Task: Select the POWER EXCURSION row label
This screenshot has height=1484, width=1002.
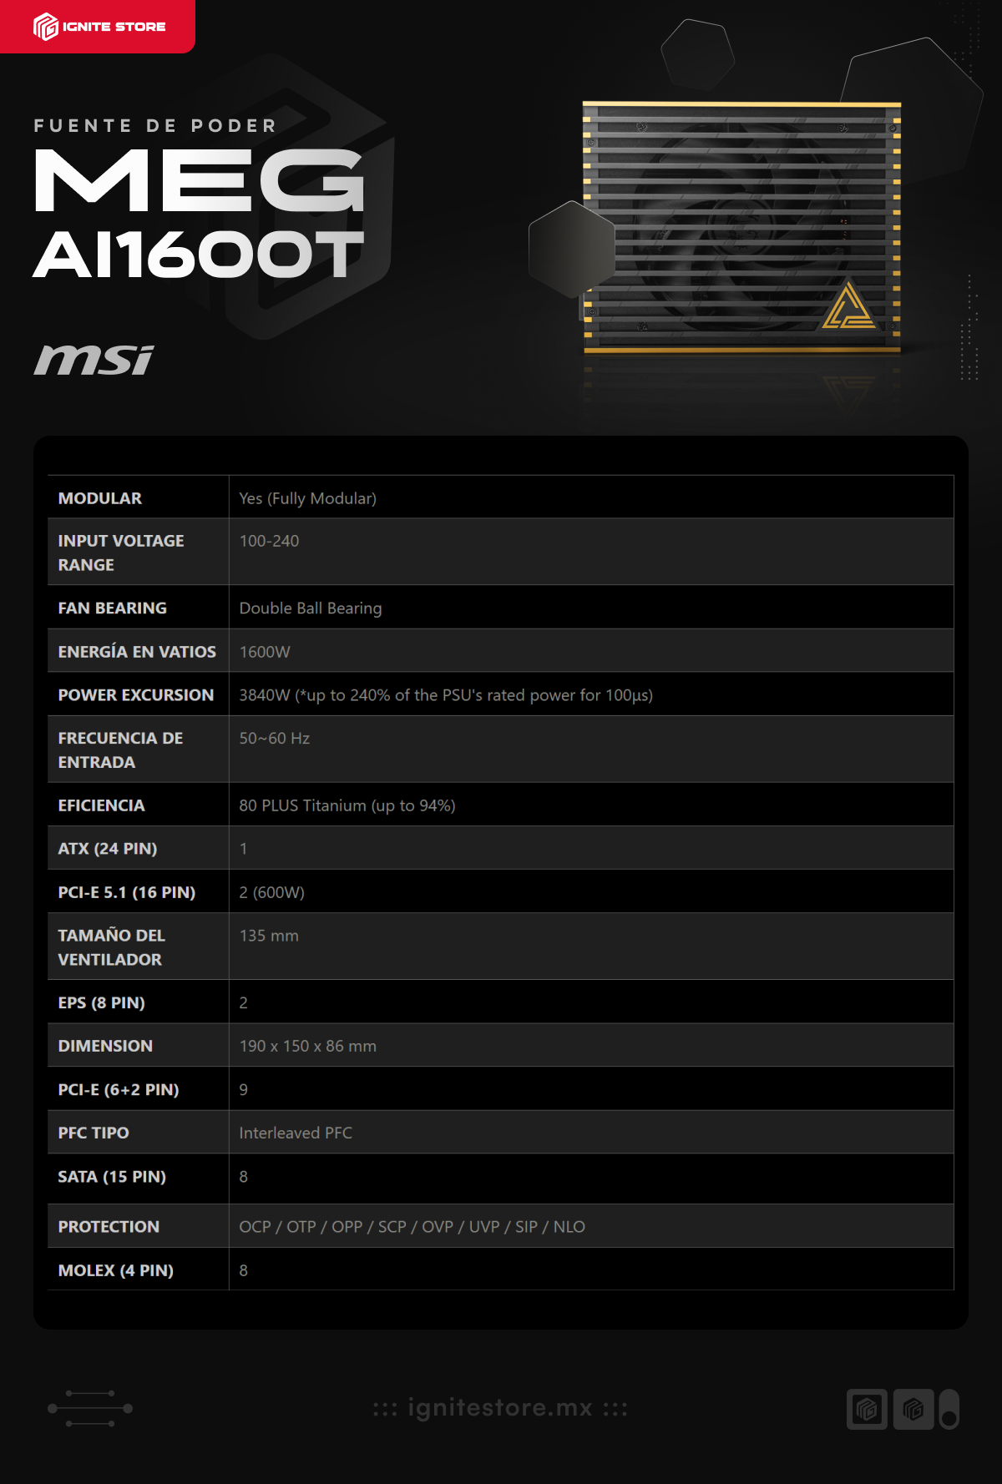Action: (136, 695)
